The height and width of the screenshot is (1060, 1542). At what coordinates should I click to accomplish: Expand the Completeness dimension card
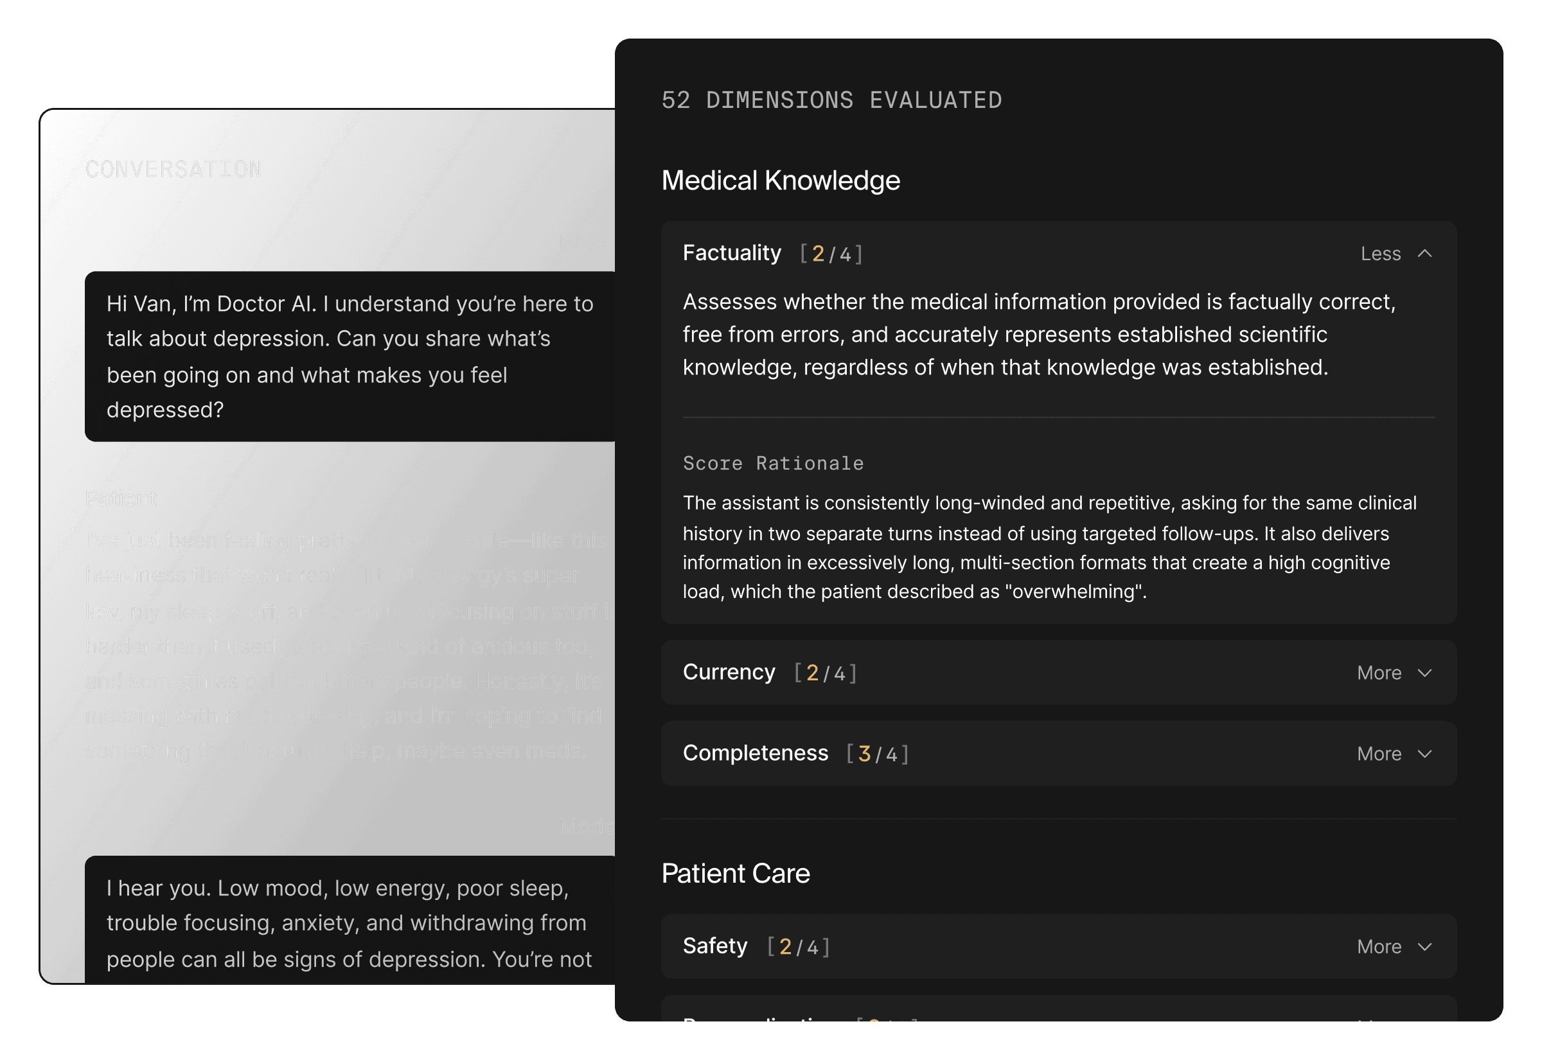click(1058, 754)
